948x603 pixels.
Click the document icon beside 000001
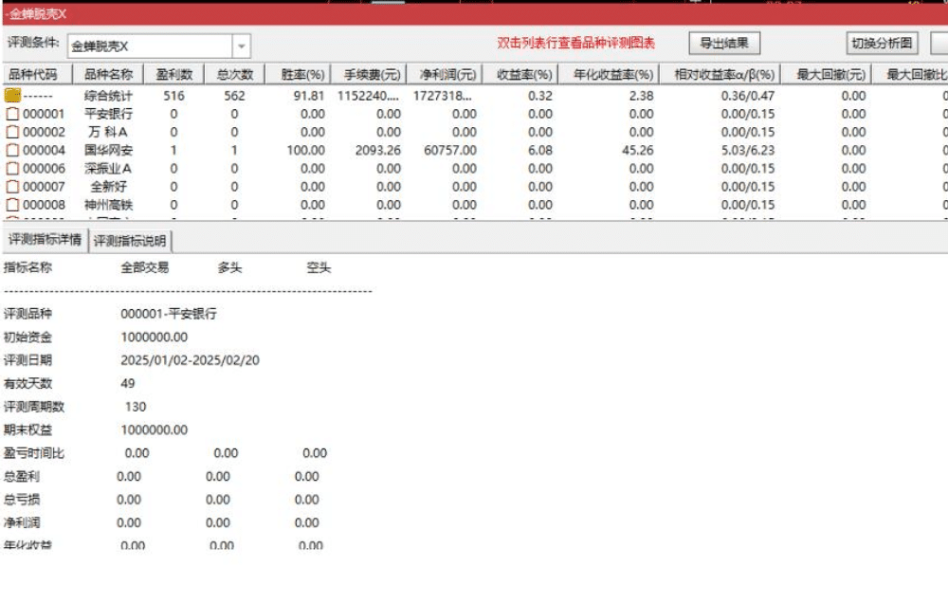(12, 114)
